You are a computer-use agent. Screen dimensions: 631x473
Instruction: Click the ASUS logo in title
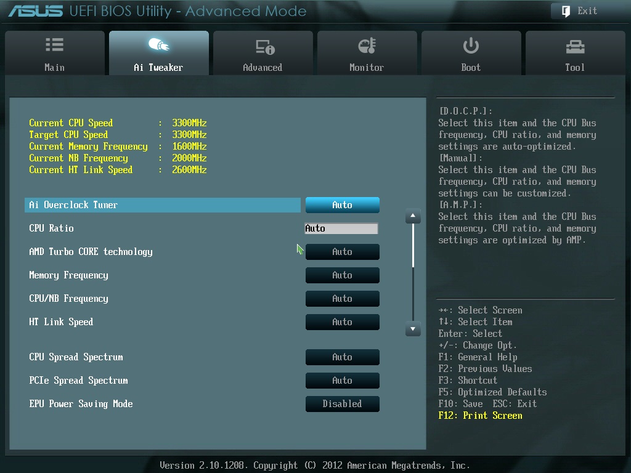[36, 11]
